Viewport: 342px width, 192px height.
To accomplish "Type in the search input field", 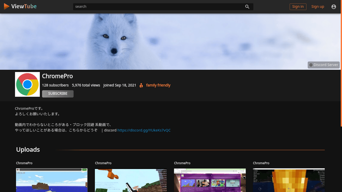I will coord(158,7).
